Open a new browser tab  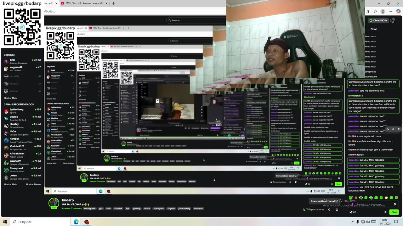113,3
